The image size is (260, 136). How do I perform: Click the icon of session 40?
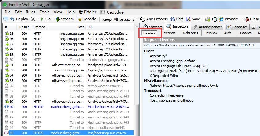(x=6, y=106)
